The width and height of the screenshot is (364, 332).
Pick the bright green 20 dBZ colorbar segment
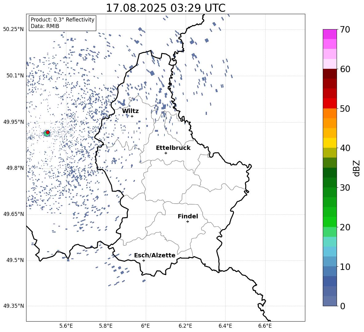(x=330, y=222)
